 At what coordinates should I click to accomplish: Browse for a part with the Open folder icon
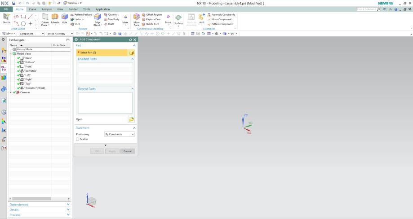(x=131, y=119)
